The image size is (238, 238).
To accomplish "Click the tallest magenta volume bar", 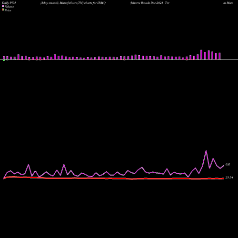I will (201, 55).
